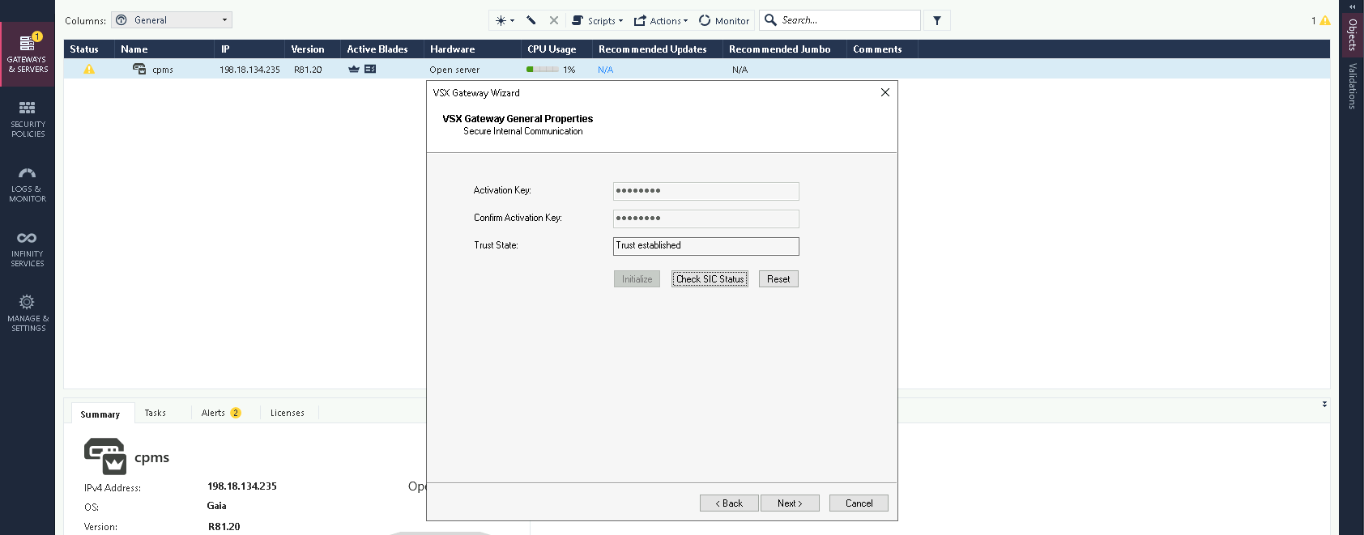Go to Security Policies section
The height and width of the screenshot is (535, 1364).
tap(28, 119)
